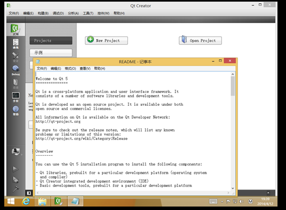Click the 'http://qt-project.org' line in README
286x210 pixels.
(58, 122)
